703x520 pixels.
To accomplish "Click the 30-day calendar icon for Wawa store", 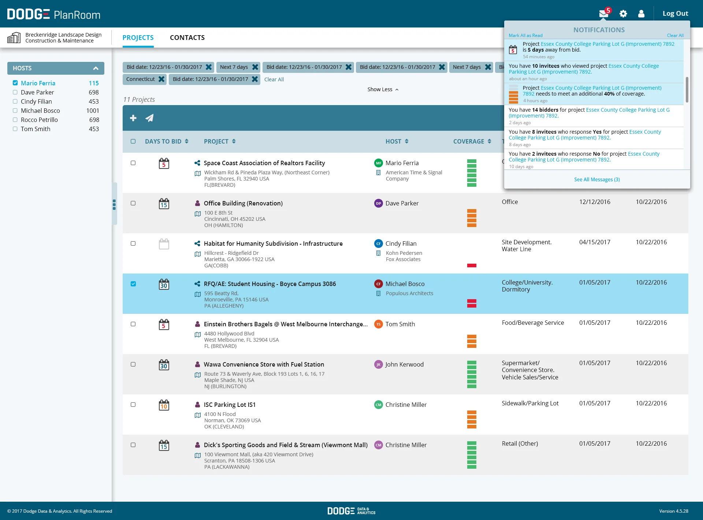I will tap(164, 365).
